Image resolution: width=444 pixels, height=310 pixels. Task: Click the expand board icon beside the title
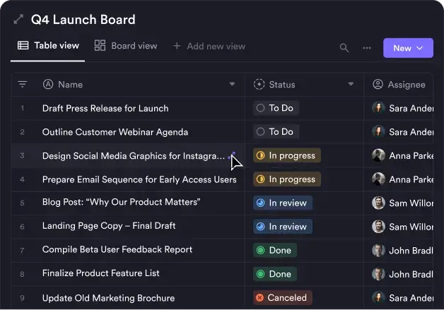click(x=18, y=20)
